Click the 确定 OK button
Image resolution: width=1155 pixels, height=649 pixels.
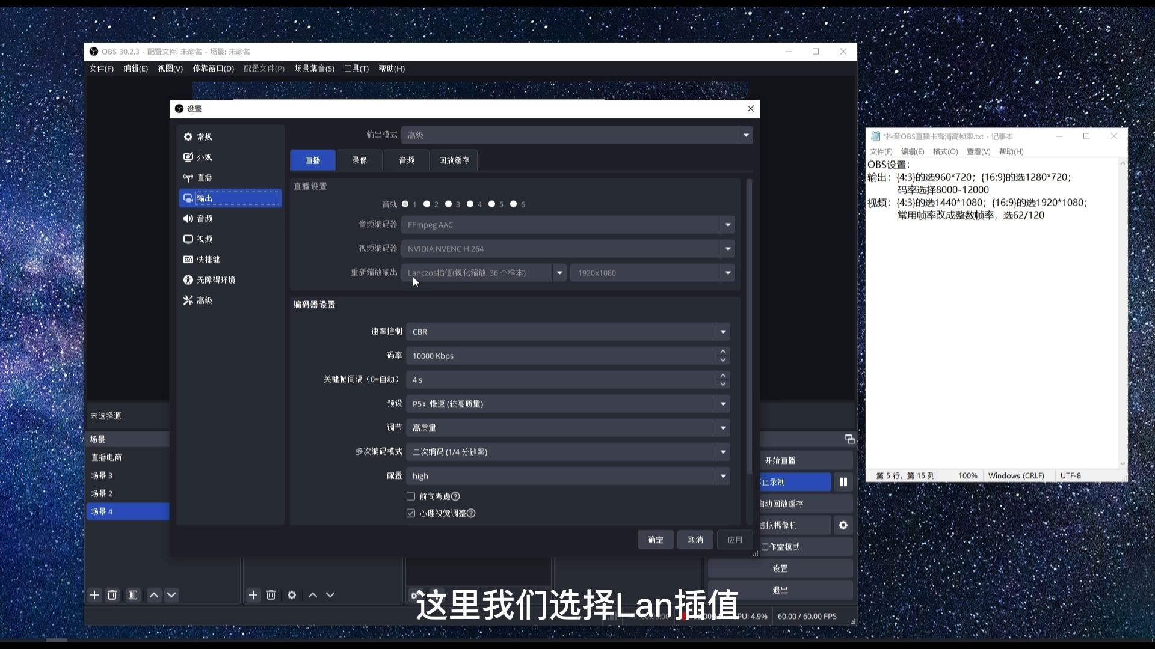(x=656, y=540)
